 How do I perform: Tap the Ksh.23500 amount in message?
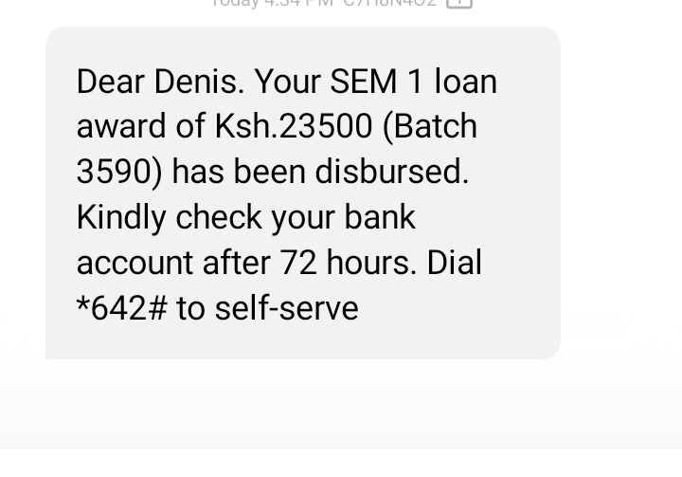click(x=294, y=126)
